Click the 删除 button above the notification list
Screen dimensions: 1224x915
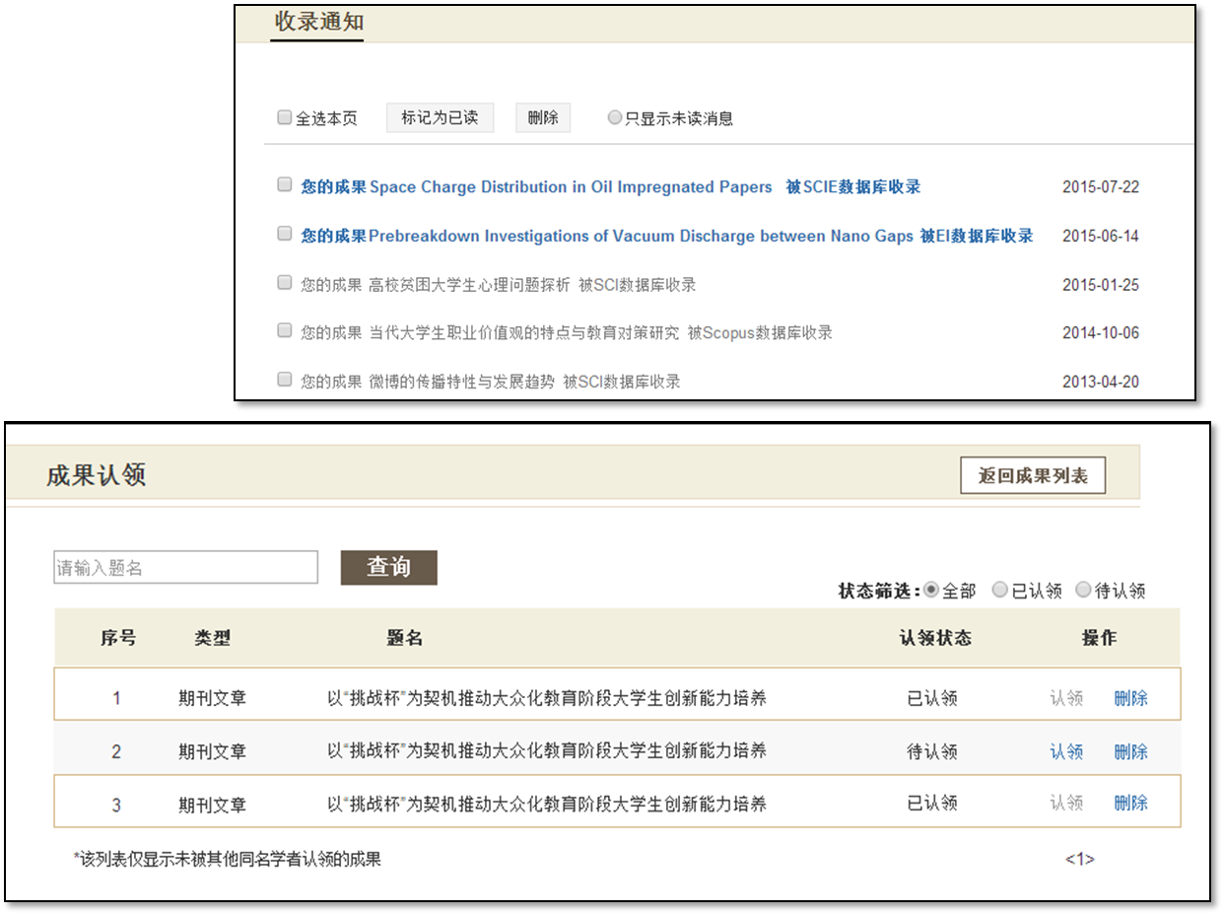[x=543, y=117]
